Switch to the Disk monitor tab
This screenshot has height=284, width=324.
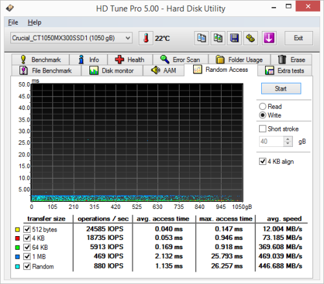coord(111,71)
